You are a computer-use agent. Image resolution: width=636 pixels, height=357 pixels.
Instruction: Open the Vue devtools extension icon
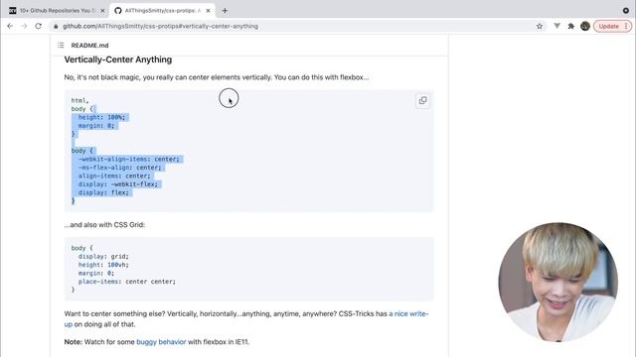pos(556,26)
